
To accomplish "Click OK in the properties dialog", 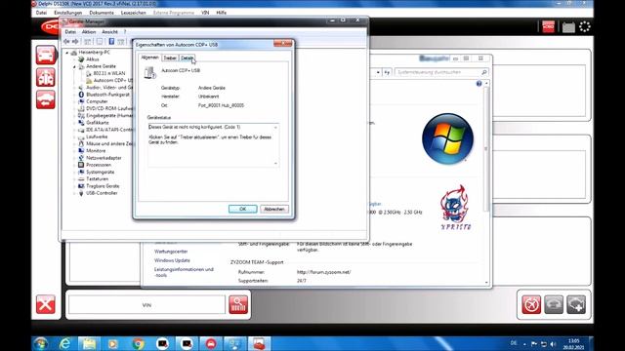I will (x=243, y=209).
